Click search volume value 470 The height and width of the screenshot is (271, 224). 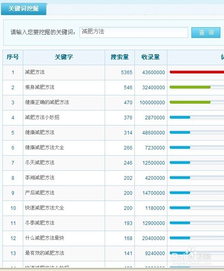tap(128, 102)
